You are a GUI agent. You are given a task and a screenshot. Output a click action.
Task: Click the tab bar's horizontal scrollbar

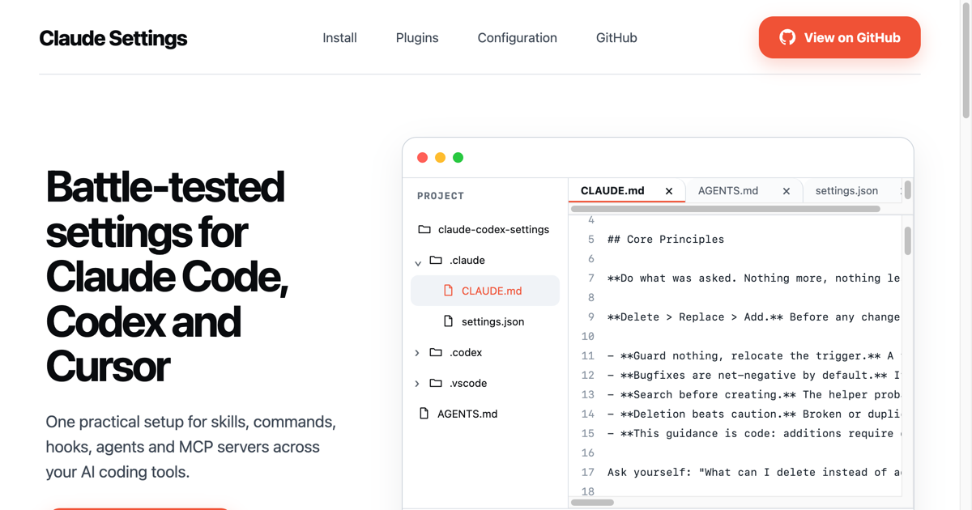click(726, 209)
